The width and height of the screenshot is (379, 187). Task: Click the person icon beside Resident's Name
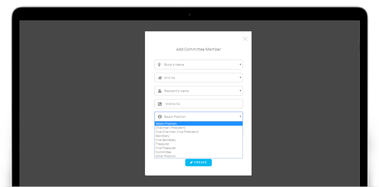click(x=160, y=91)
